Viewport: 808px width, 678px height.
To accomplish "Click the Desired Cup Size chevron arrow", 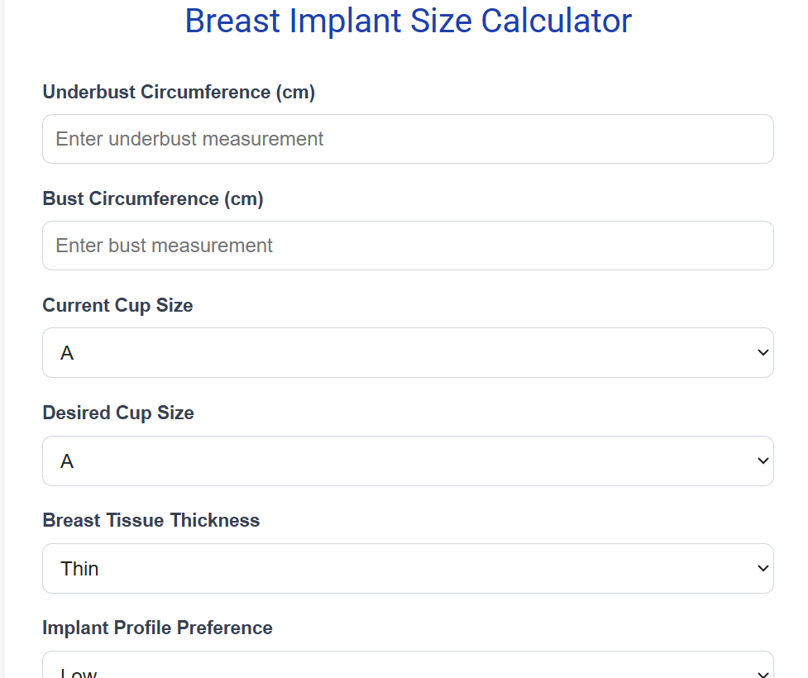I will (763, 461).
